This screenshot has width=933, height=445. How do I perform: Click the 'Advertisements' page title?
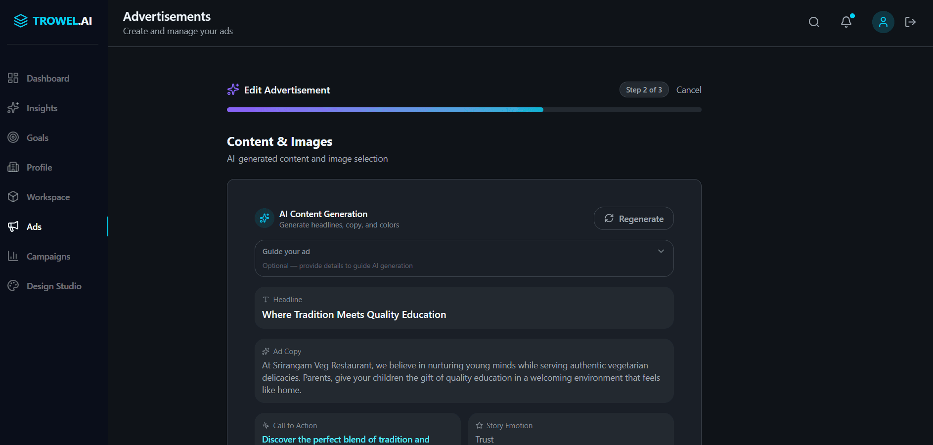(x=167, y=16)
